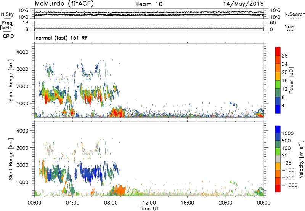Click the 12:00 time axis label
This screenshot has height=211, width=305.
[149, 203]
